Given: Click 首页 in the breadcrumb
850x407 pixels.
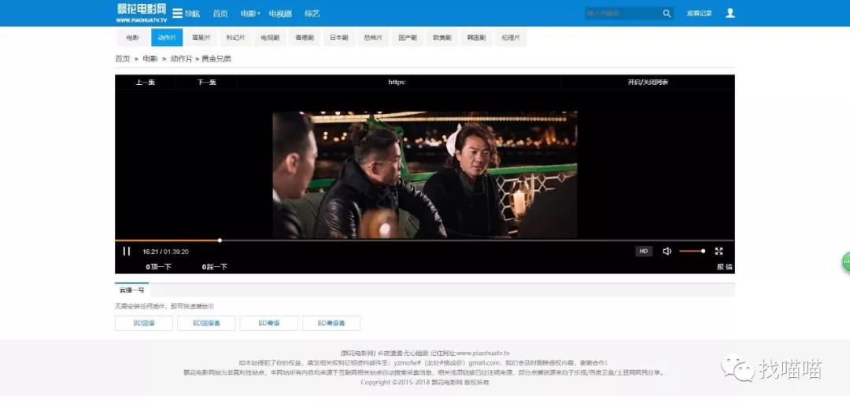Looking at the screenshot, I should click(x=123, y=58).
